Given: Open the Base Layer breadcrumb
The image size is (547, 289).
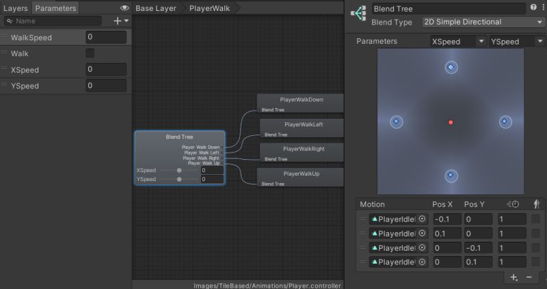Looking at the screenshot, I should tap(156, 8).
